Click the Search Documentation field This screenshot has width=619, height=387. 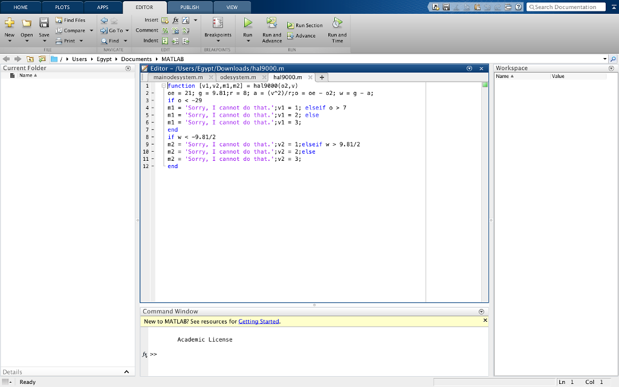[x=566, y=7]
